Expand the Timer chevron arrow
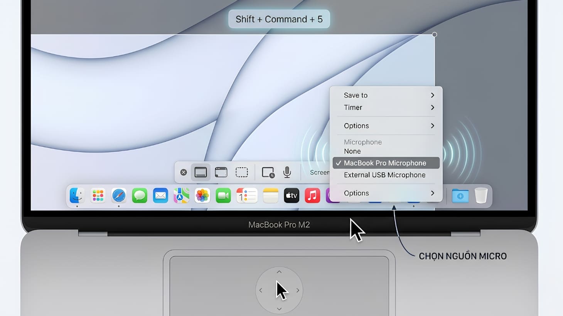Image resolution: width=563 pixels, height=316 pixels. click(432, 108)
